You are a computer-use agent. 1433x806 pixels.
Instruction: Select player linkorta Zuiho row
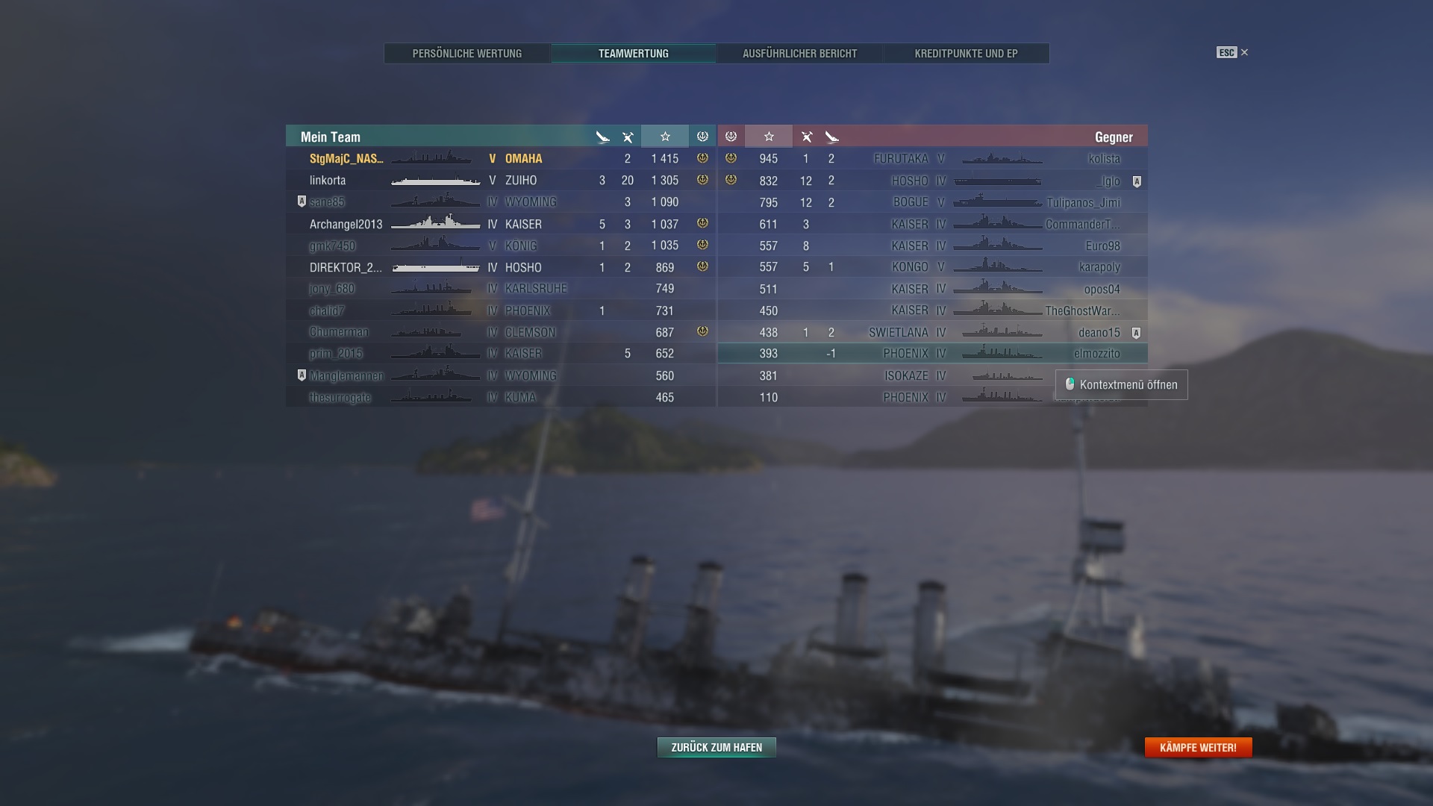(x=501, y=181)
